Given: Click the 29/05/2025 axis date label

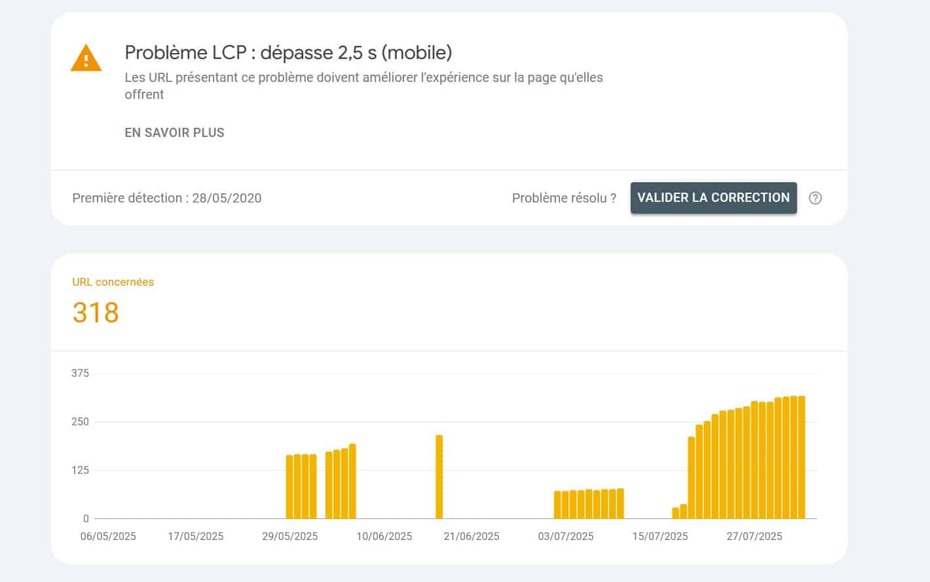Looking at the screenshot, I should pos(290,536).
